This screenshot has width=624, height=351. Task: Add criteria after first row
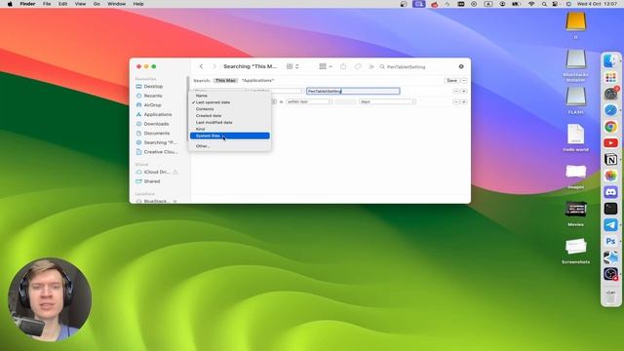(464, 91)
